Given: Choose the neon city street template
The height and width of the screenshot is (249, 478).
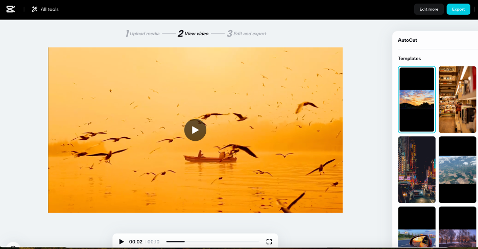Looking at the screenshot, I should [417, 169].
